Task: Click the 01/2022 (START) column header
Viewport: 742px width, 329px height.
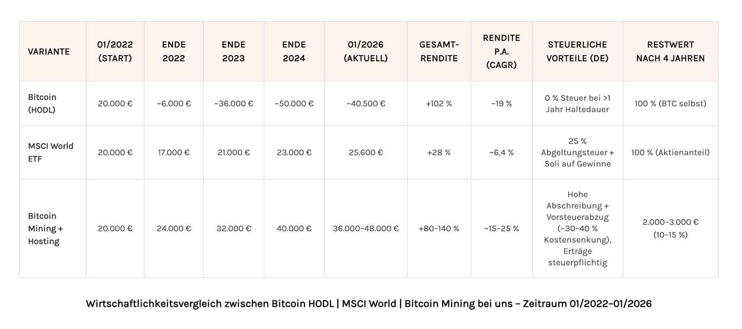Action: tap(115, 51)
